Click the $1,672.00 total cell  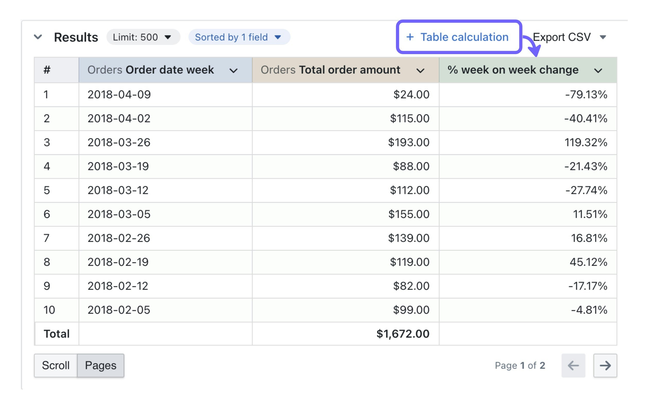point(402,334)
